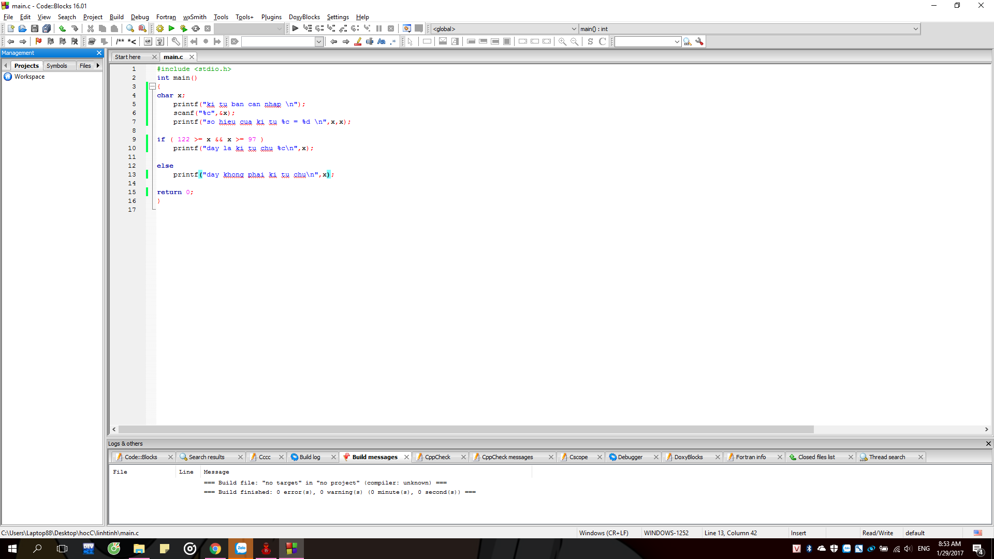Click the Build gear icon

click(160, 28)
